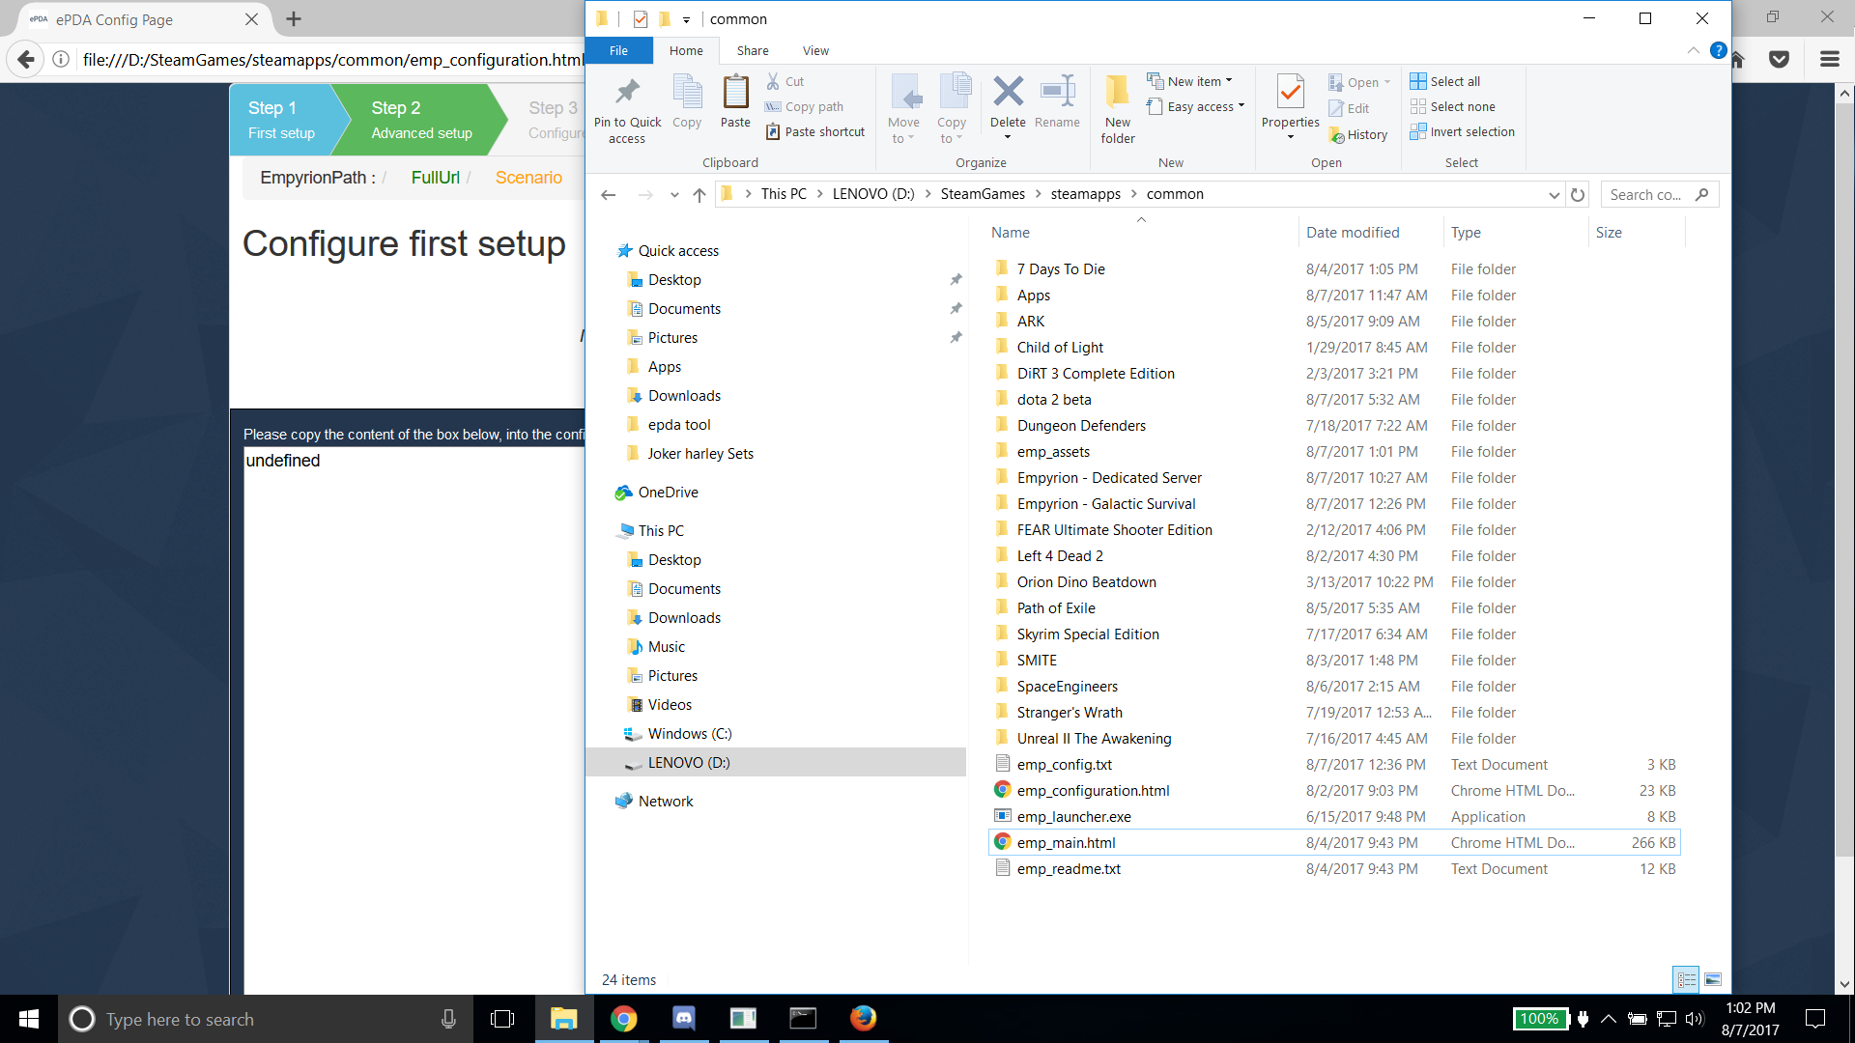This screenshot has height=1043, width=1855.
Task: Click the Paste clipboard icon
Action: point(735,93)
